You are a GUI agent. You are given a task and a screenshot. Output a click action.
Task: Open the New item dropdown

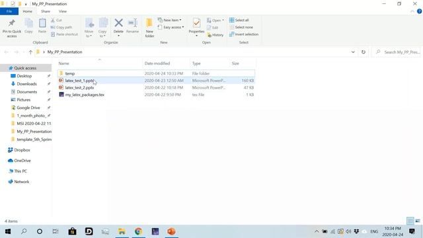click(x=169, y=20)
